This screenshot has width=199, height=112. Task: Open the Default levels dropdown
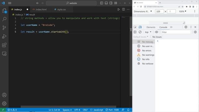pos(141,37)
